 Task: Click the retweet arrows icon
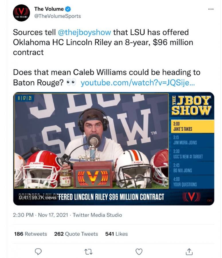coord(89,251)
